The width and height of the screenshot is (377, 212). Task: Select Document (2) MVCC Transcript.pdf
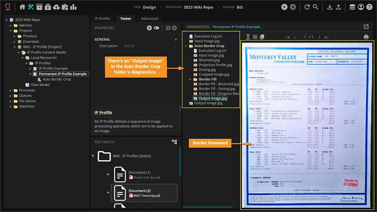(144, 193)
